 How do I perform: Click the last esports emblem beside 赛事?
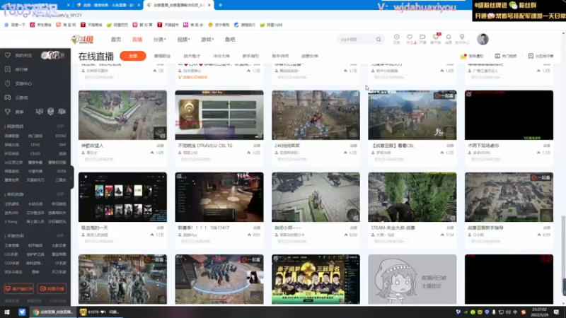pyautogui.click(x=62, y=112)
